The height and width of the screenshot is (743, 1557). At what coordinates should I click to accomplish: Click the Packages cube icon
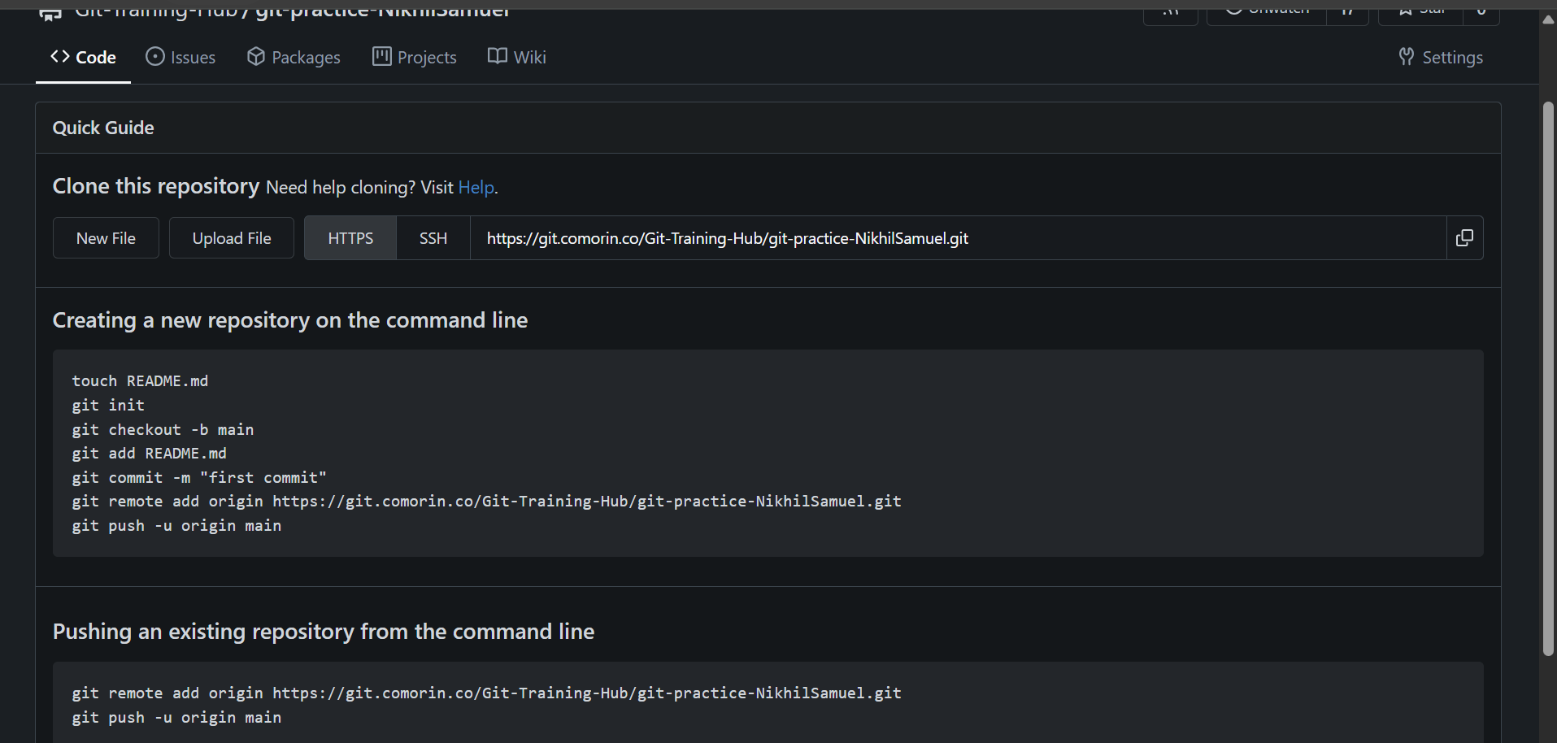click(x=256, y=57)
